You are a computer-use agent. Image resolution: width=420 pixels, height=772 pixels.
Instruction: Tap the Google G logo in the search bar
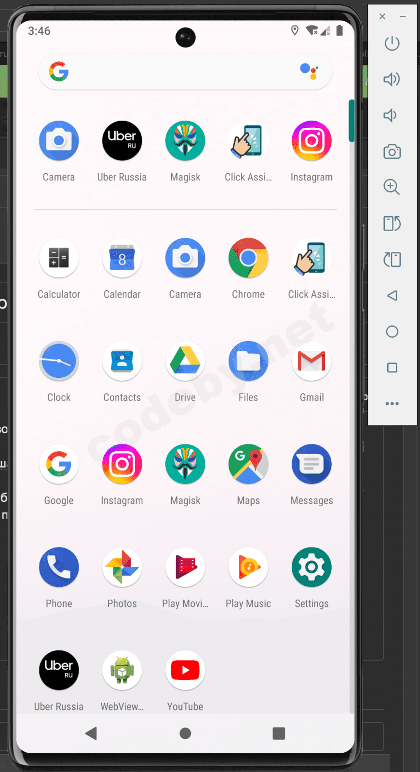[59, 71]
